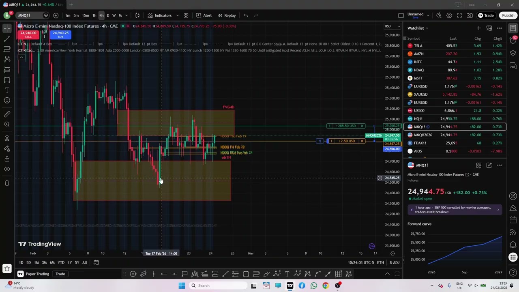Select the ruler measure tool
The width and height of the screenshot is (519, 292).
click(x=7, y=114)
